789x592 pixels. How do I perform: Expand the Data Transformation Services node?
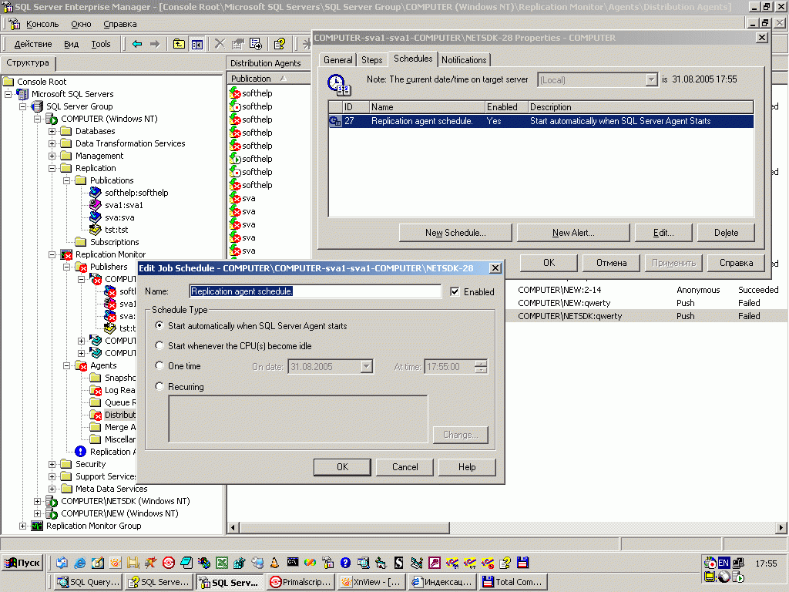click(52, 143)
